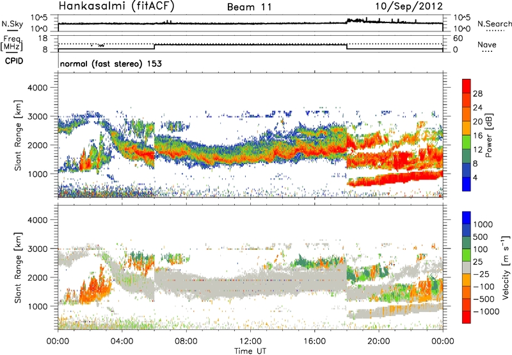The width and height of the screenshot is (512, 355).
Task: Click the 'N.Sky' legend label
Action: (x=12, y=24)
